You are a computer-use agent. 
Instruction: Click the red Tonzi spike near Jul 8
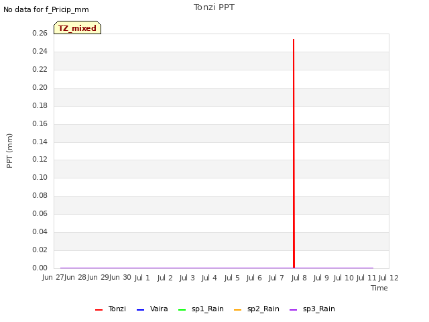pos(294,154)
